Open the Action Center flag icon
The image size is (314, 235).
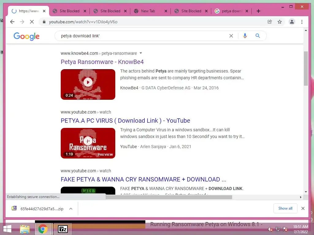[x=285, y=229]
